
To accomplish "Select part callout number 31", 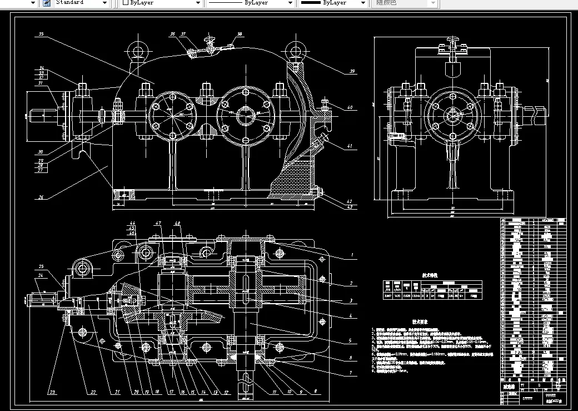I will coord(41,83).
